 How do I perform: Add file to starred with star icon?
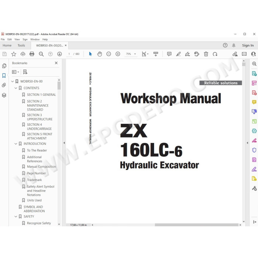pos(14,54)
